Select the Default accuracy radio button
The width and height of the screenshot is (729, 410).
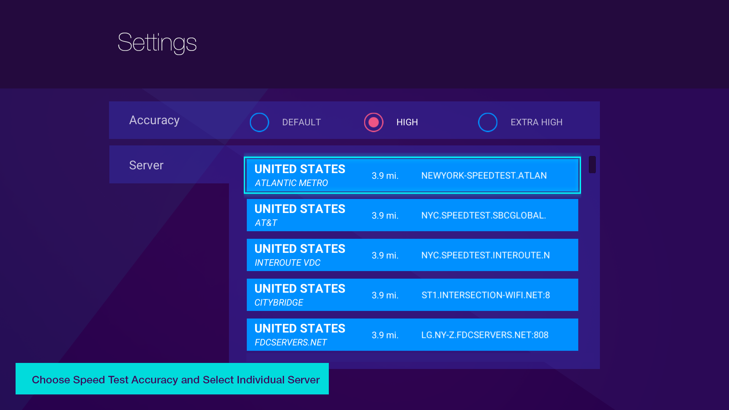click(x=259, y=122)
